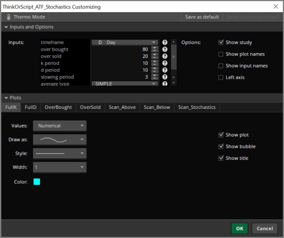Enable Show plot names option
284x238 pixels.
pyautogui.click(x=221, y=54)
